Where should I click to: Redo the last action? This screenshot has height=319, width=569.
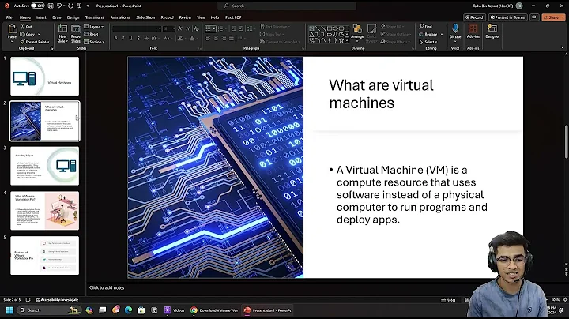point(70,6)
